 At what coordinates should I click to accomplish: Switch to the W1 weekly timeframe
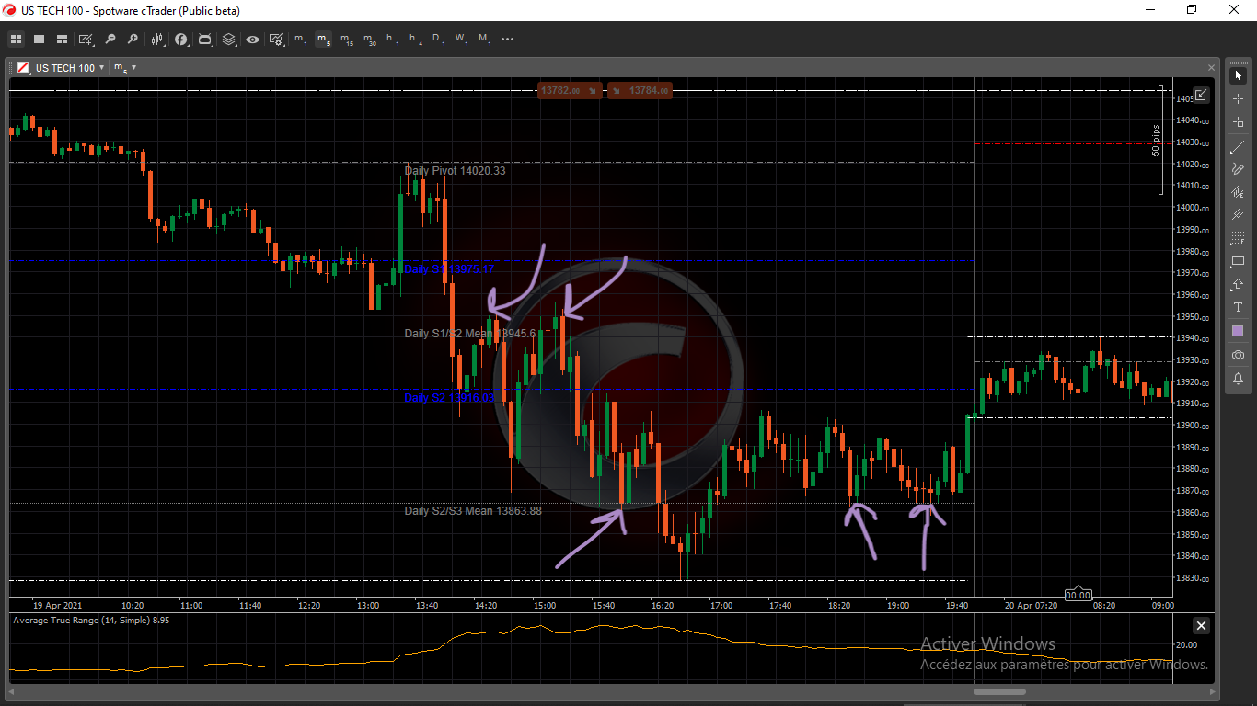[x=461, y=40]
